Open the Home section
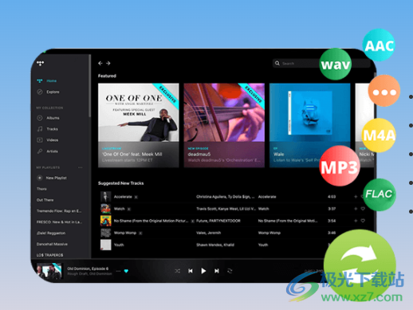Viewport: 413px width, 310px height. 51,80
